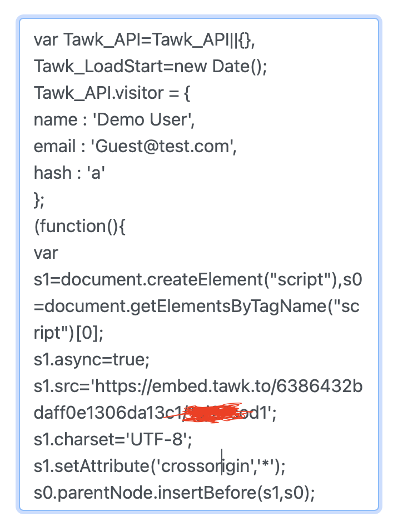
Task: Click the closing '};' line
Action: pos(39,200)
